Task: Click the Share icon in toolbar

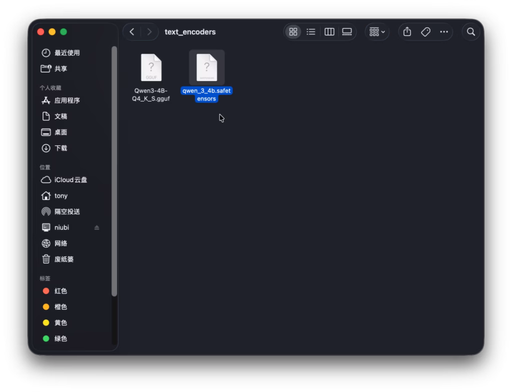Action: (x=407, y=32)
